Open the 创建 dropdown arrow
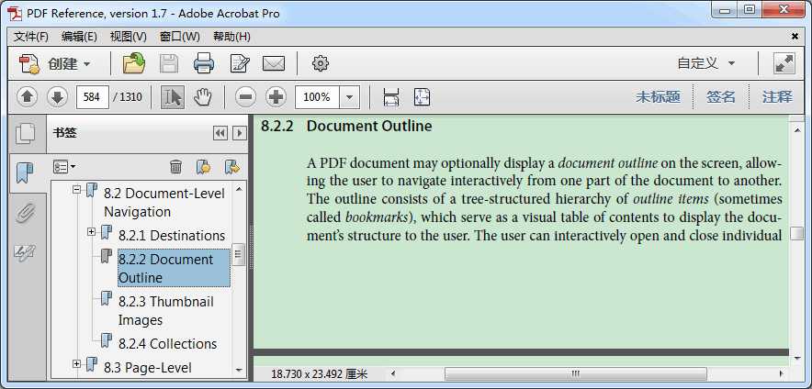Viewport: 812px width, 389px height. 86,64
